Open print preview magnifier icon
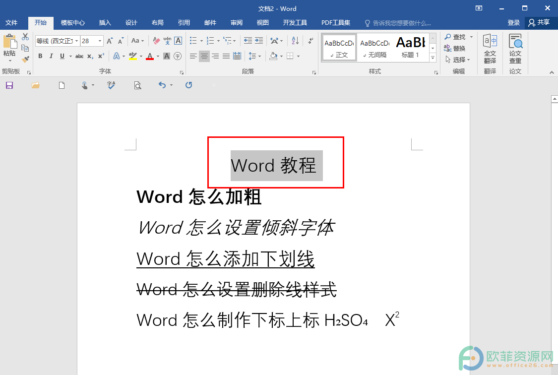 137,85
